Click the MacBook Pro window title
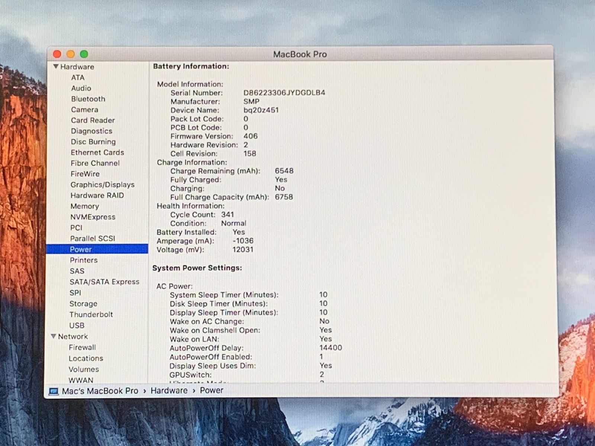 (300, 54)
